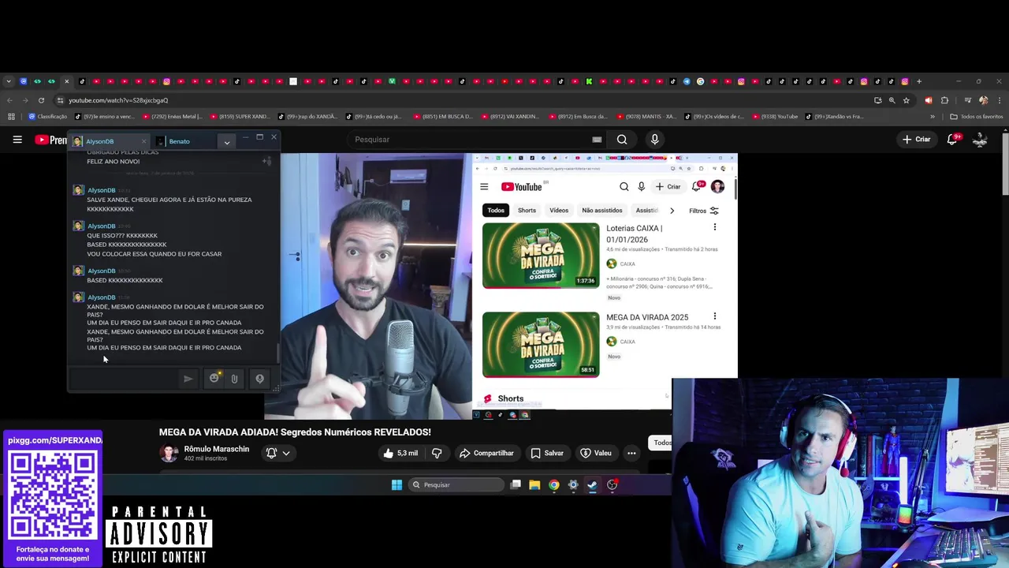
Task: Open the '(9078) MANTIS - XA...' bookmark
Action: click(x=646, y=117)
